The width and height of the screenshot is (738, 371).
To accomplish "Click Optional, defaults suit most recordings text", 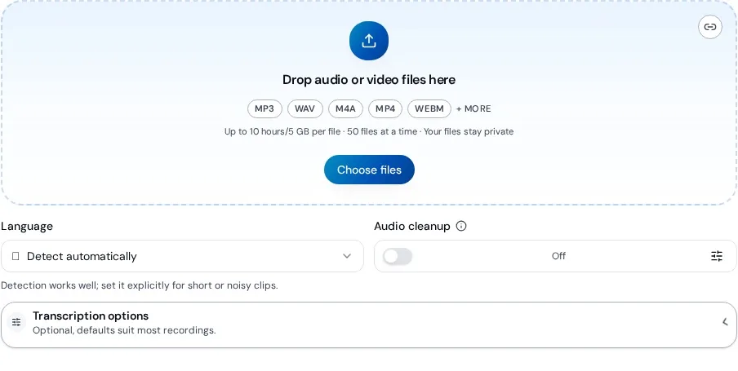I will point(124,330).
